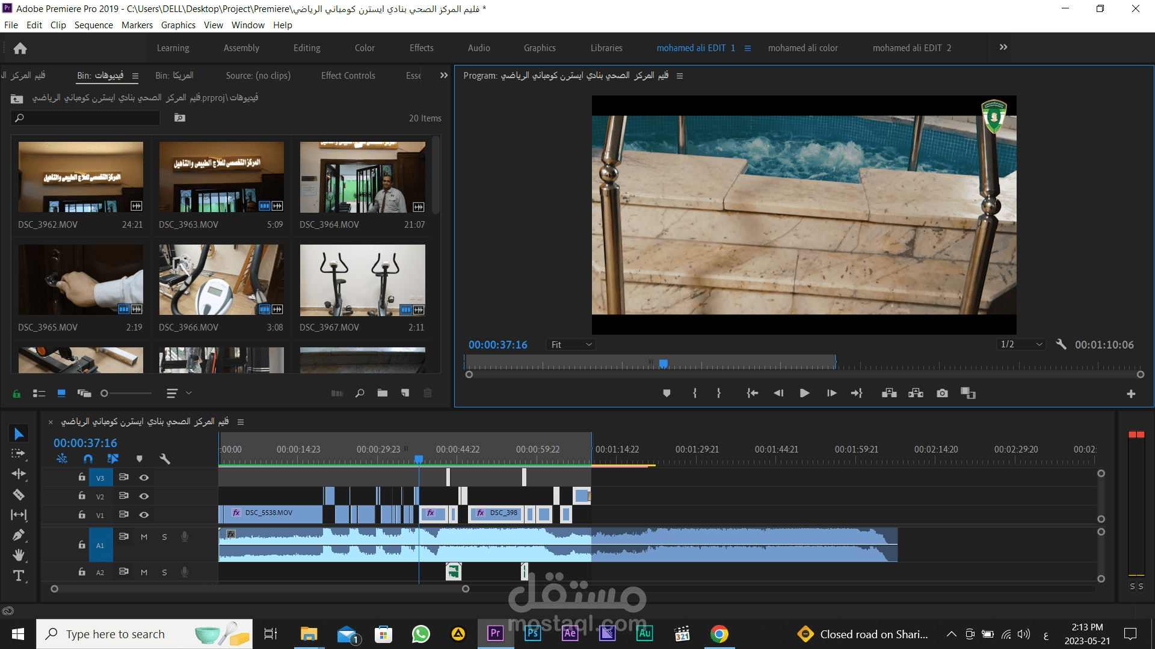Open the Program monitor button editor plus

point(1131,394)
